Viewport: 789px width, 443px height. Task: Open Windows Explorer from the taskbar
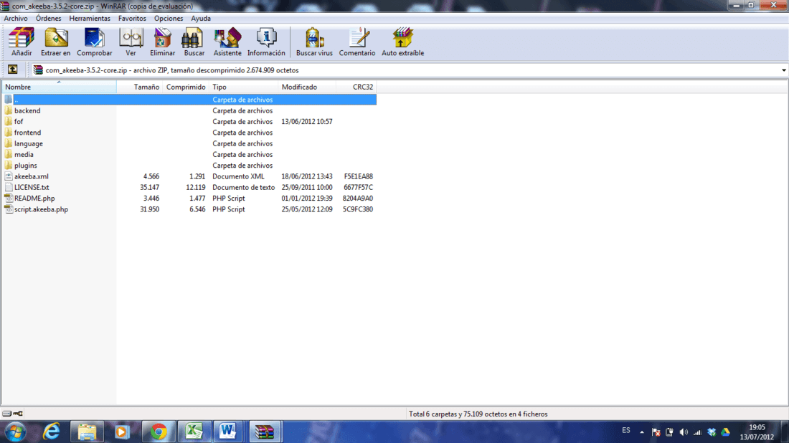pos(87,432)
